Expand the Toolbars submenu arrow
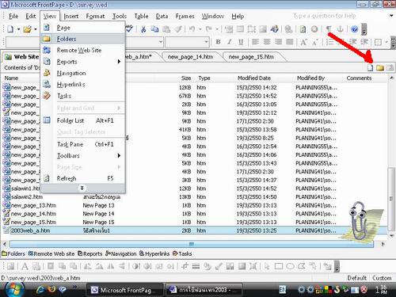The height and width of the screenshot is (297, 396). [119, 156]
